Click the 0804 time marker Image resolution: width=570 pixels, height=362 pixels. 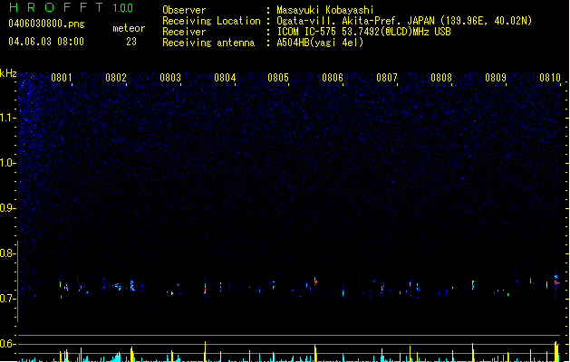pyautogui.click(x=225, y=78)
